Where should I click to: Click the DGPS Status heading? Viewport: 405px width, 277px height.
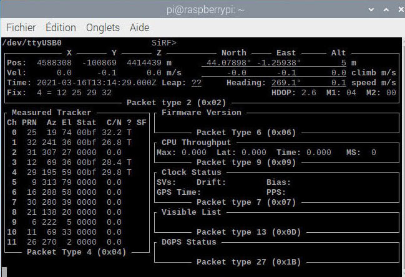click(189, 242)
